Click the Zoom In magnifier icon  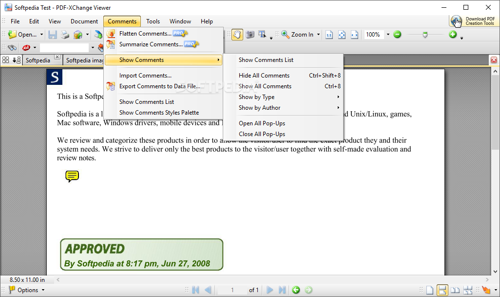tap(286, 35)
